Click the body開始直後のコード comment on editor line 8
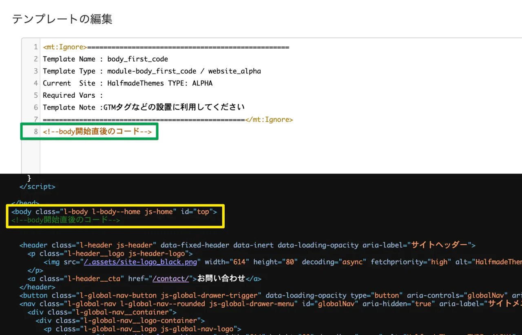522x335 pixels. coord(97,131)
